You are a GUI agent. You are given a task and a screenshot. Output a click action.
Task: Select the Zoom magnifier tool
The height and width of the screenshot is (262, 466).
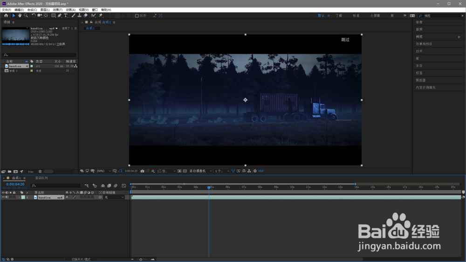click(26, 15)
